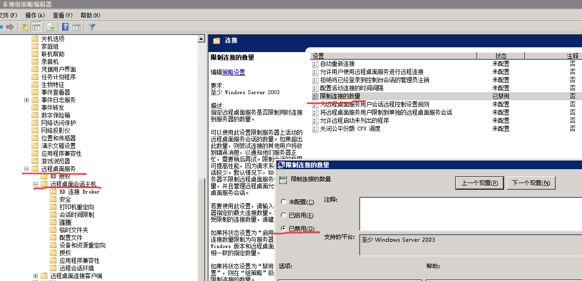
Task: Select the 已禁用(D) radio button
Action: tap(284, 229)
